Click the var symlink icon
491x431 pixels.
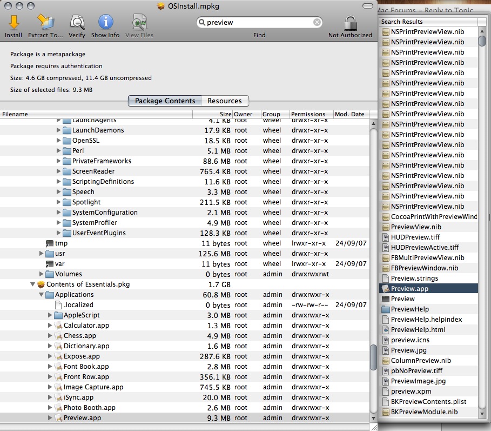click(x=50, y=264)
